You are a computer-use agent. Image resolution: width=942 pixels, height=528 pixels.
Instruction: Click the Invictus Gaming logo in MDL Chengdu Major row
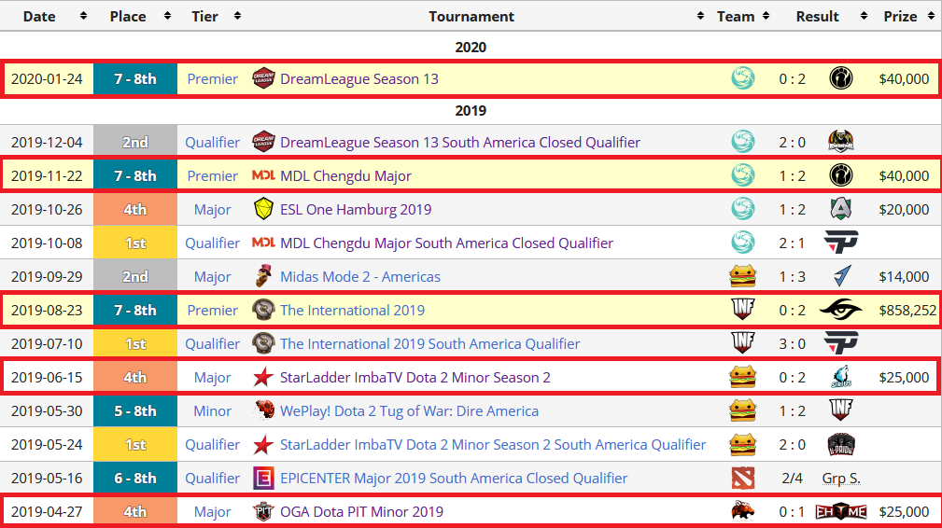point(840,175)
